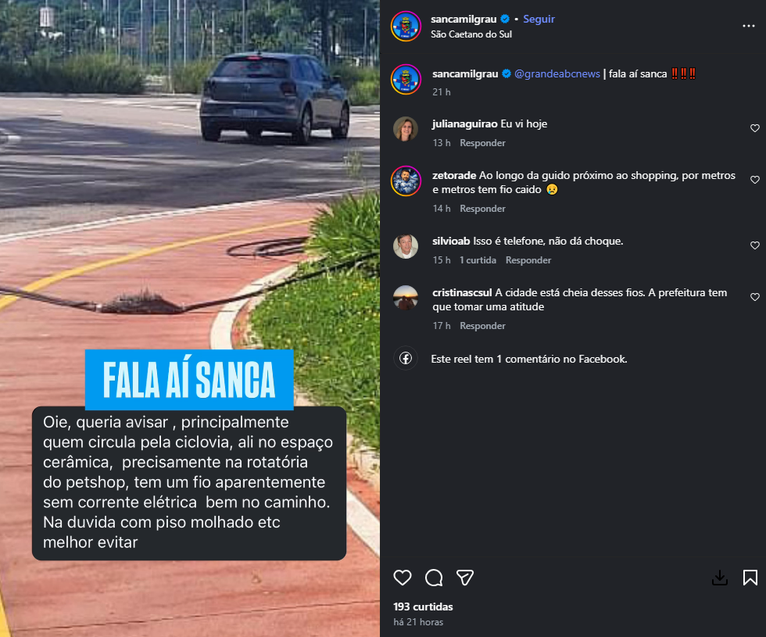Follow sancamilgrau with Seguir

pos(539,19)
